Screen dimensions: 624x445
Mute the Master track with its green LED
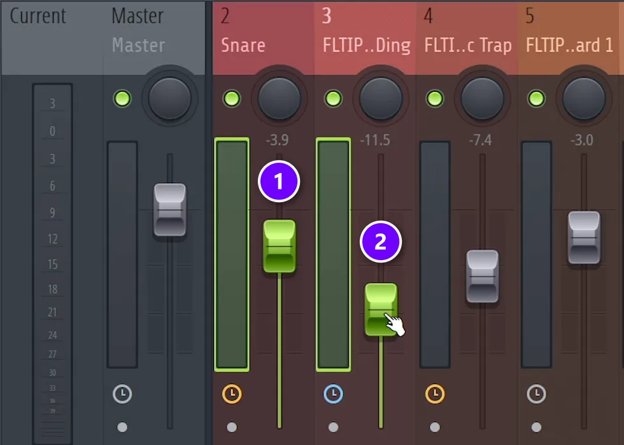[122, 99]
